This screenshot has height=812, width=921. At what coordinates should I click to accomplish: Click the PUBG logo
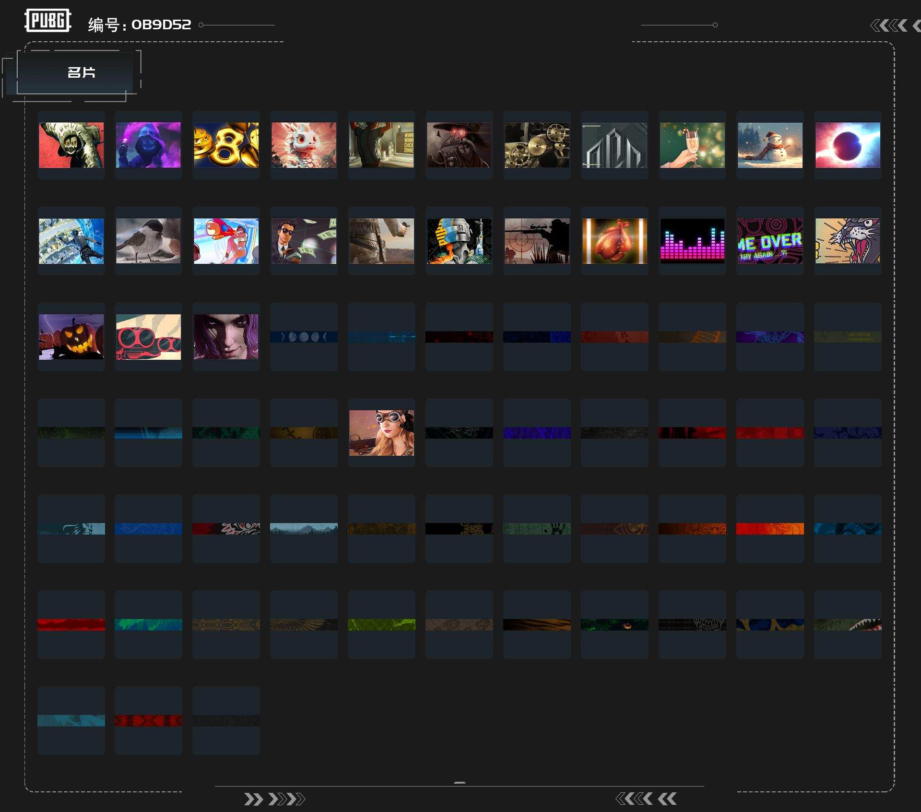48,21
